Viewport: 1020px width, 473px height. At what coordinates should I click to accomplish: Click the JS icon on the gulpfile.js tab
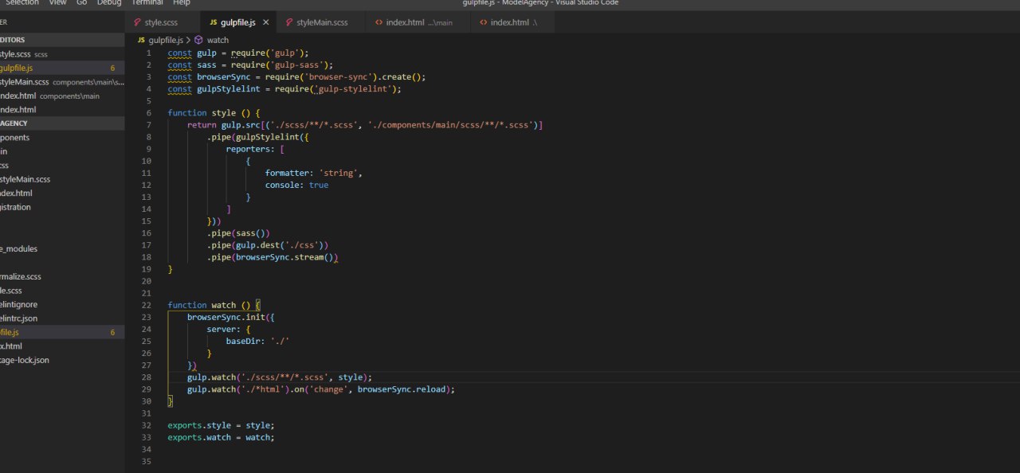213,22
